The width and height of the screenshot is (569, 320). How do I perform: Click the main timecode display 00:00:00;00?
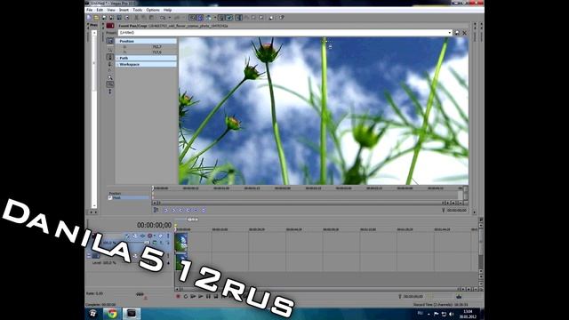154,225
